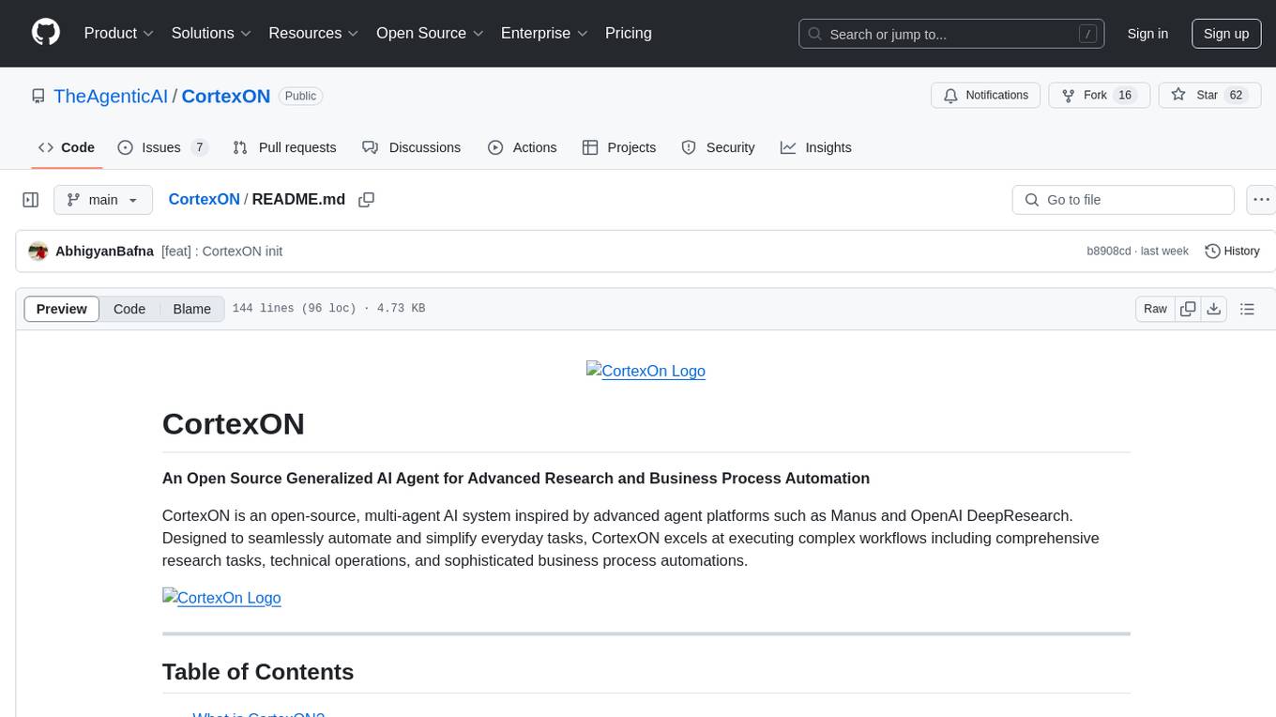Switch to the Insights tab
Image resolution: width=1276 pixels, height=717 pixels.
pos(816,147)
